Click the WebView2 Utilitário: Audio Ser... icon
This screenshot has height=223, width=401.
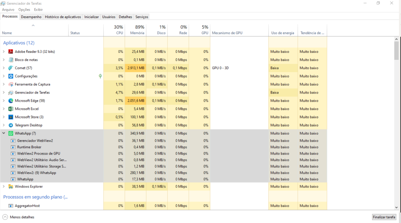pos(13,160)
